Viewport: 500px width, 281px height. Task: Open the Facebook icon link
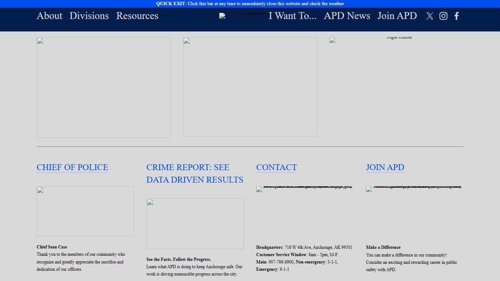(x=456, y=16)
